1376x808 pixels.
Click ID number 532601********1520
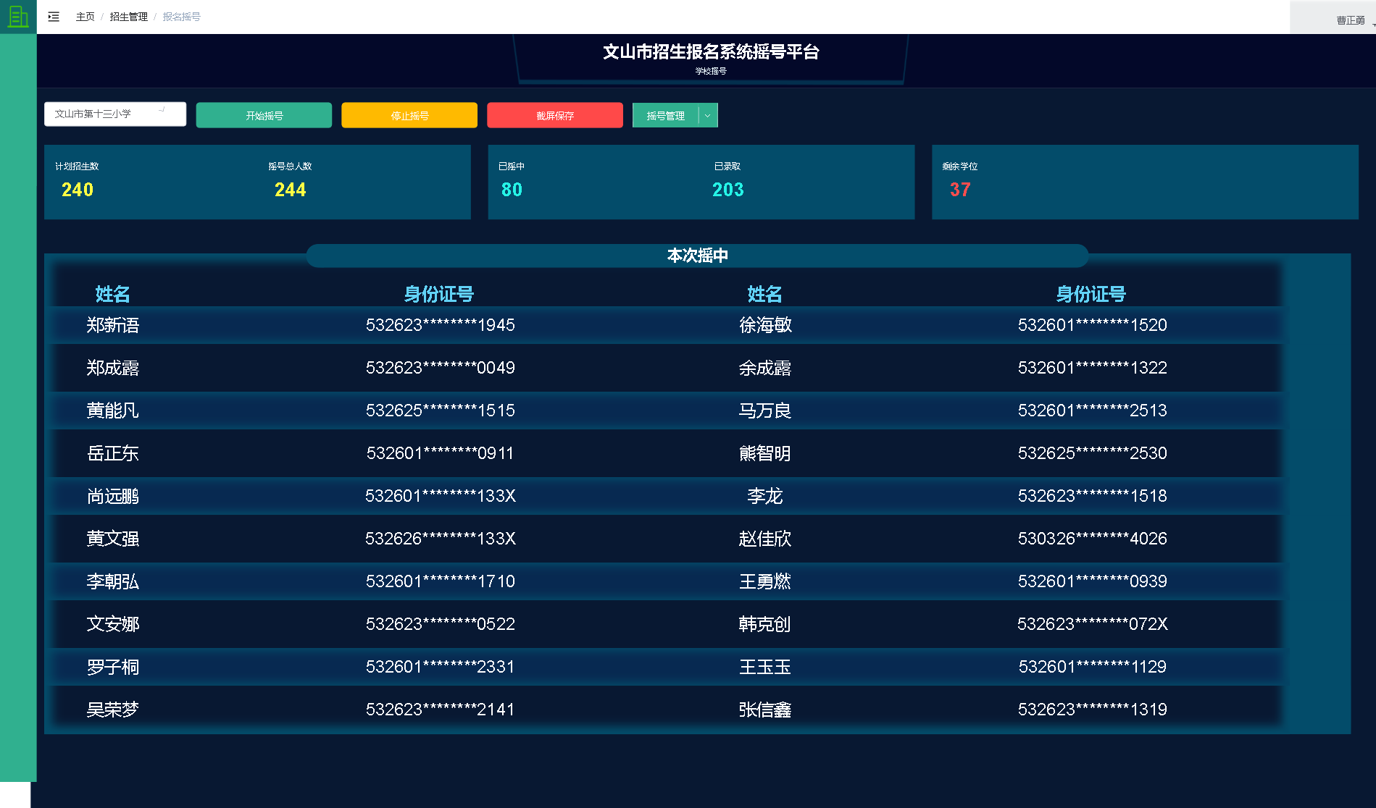(x=1092, y=325)
